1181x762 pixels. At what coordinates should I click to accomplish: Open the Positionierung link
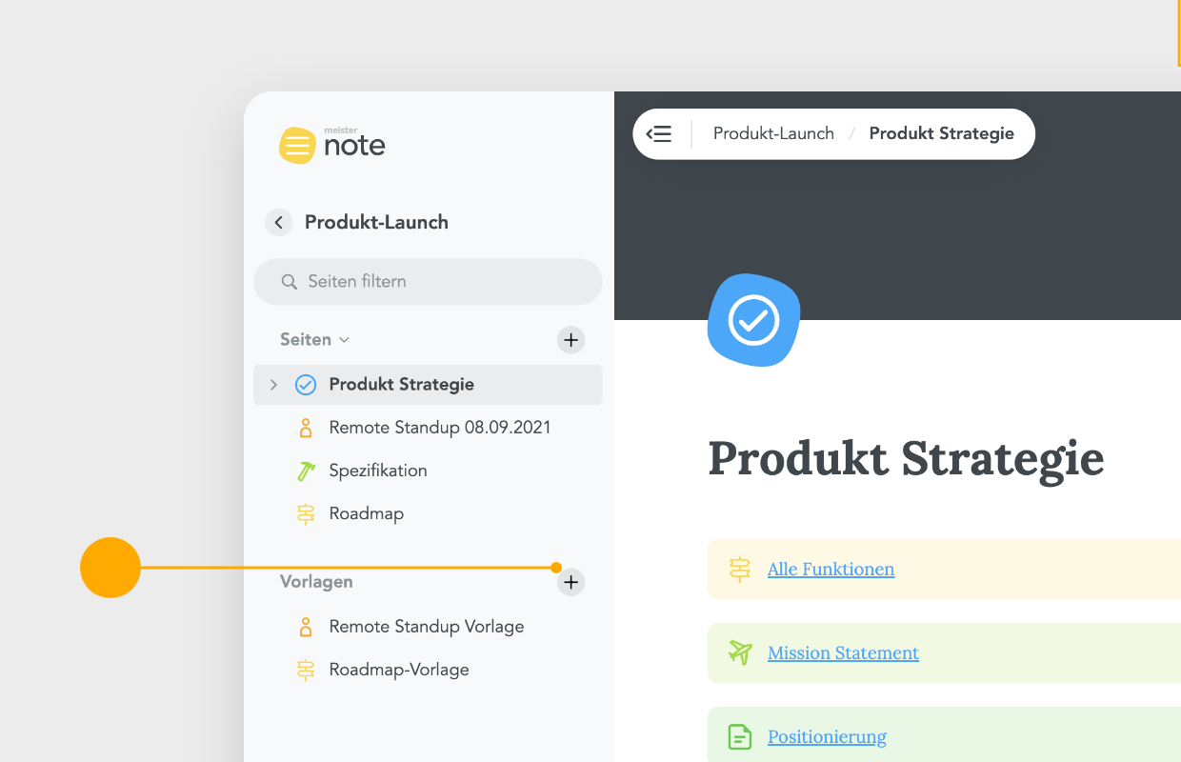pyautogui.click(x=827, y=737)
